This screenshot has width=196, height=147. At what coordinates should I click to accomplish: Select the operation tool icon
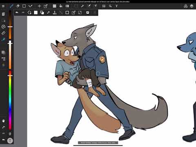pos(110,6)
